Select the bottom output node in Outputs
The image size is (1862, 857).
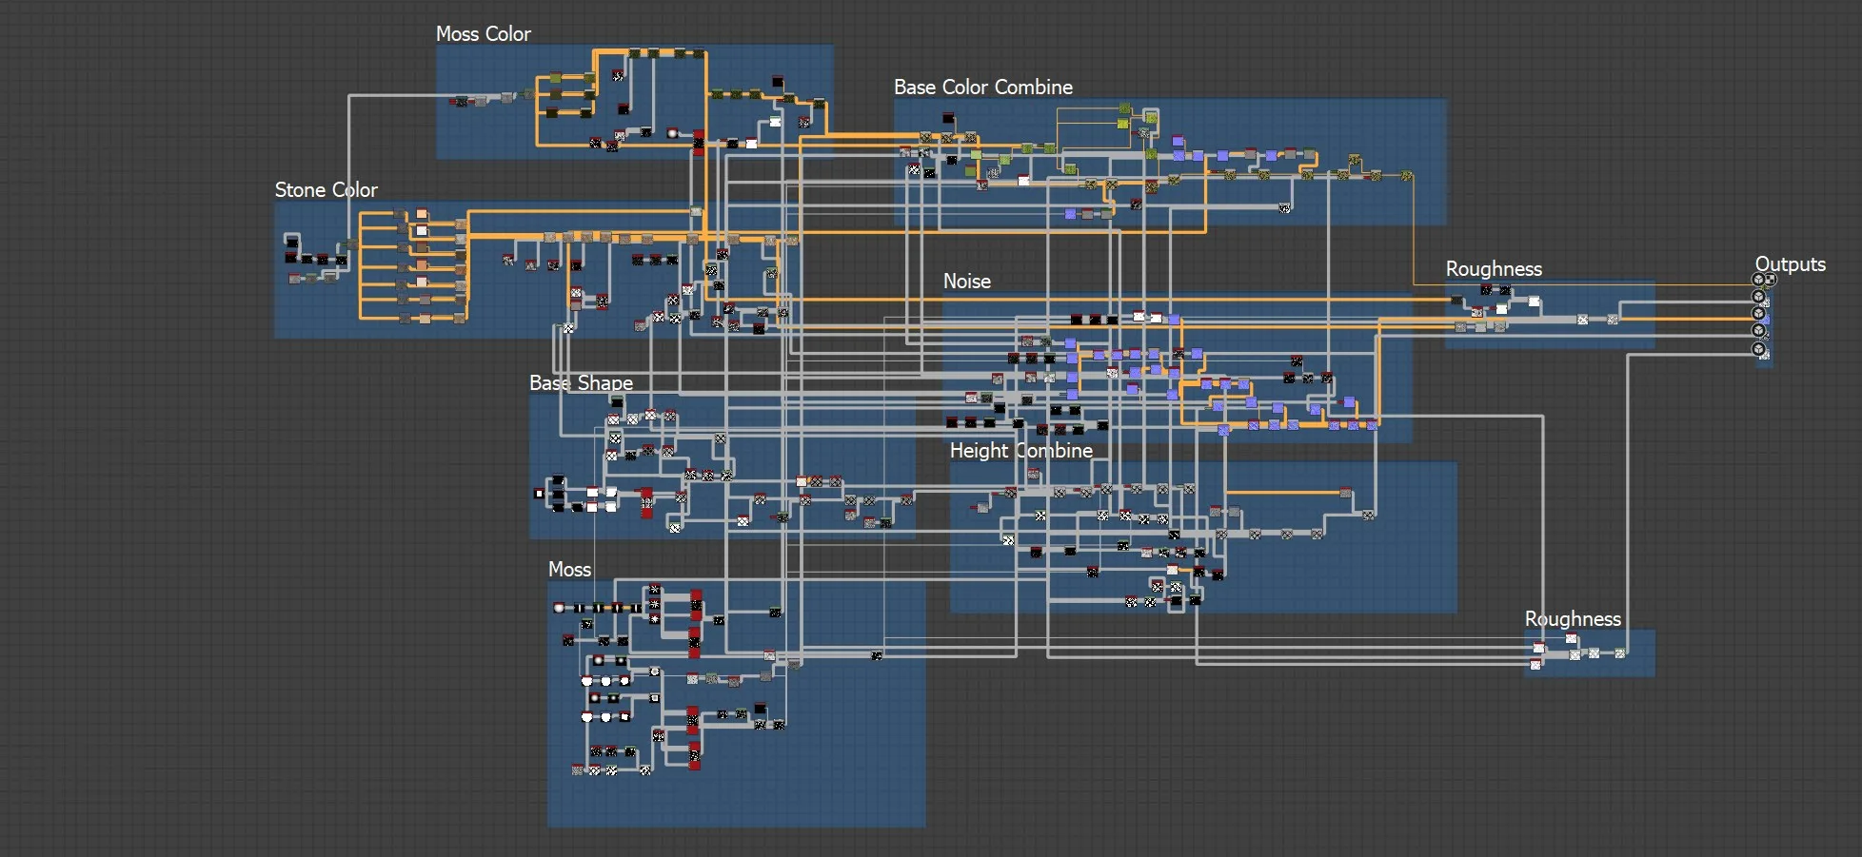point(1758,349)
